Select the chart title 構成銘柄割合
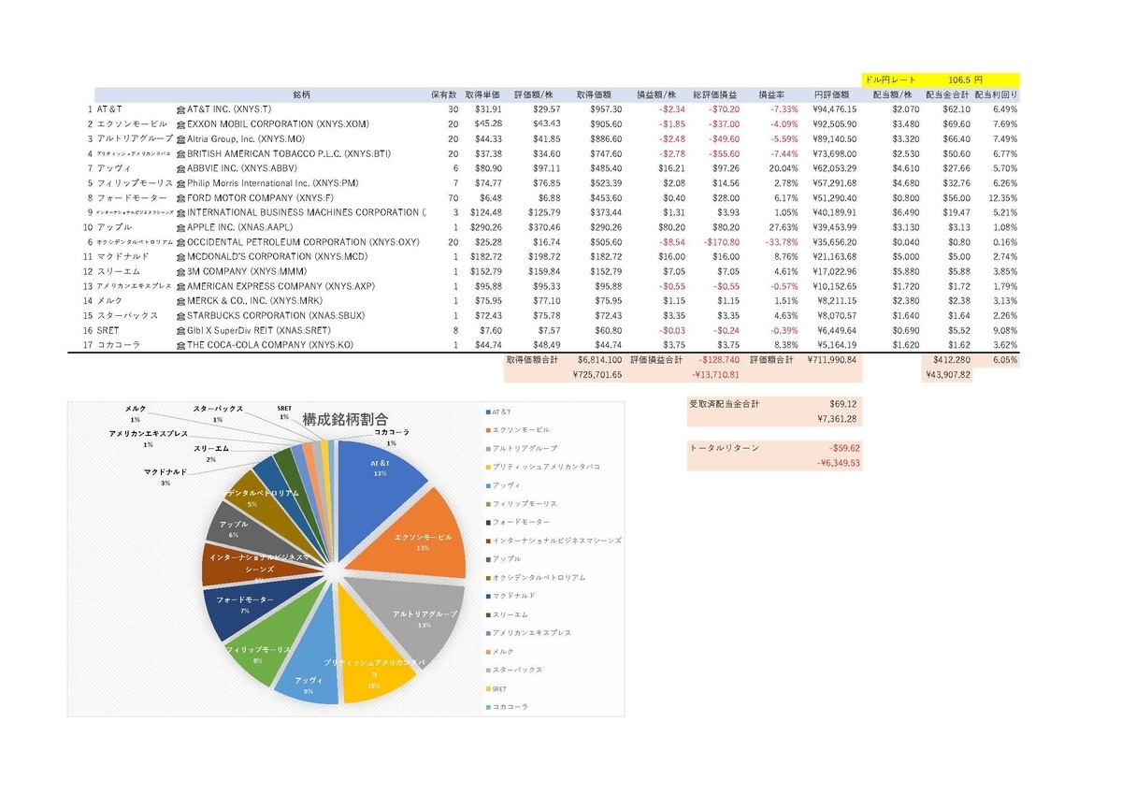Screen dimensions: 1122x794 point(345,420)
